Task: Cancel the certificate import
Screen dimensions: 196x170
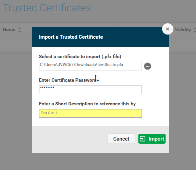Action: click(x=121, y=139)
